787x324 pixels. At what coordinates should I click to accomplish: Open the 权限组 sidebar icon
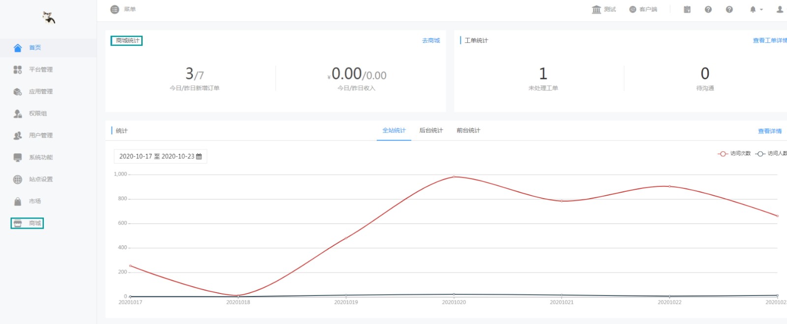[x=18, y=114]
